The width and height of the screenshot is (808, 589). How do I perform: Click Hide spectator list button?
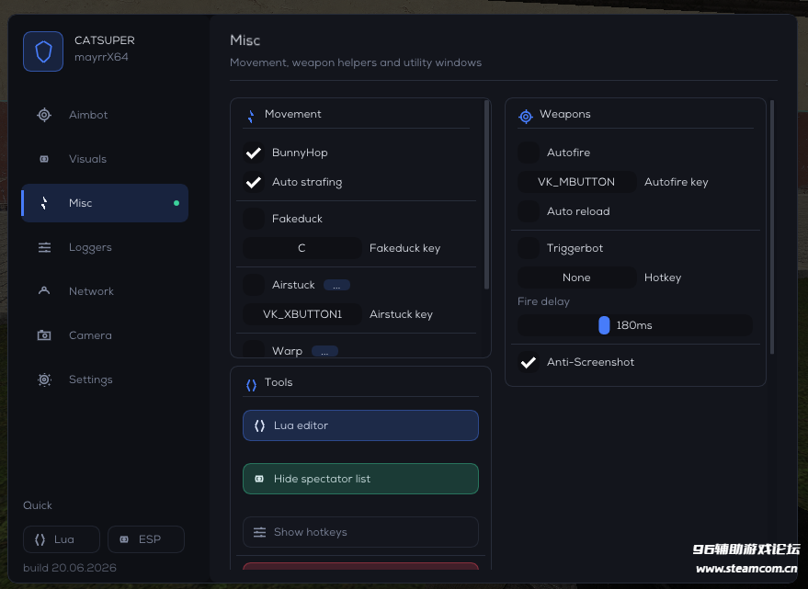click(360, 479)
